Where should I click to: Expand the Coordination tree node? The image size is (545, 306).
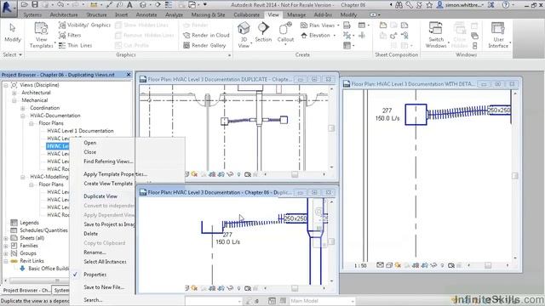coord(23,108)
